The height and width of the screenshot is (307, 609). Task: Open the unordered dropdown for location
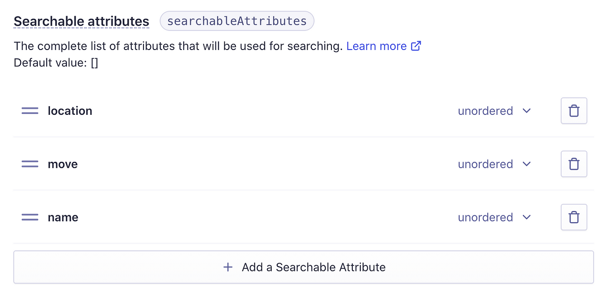pyautogui.click(x=495, y=111)
